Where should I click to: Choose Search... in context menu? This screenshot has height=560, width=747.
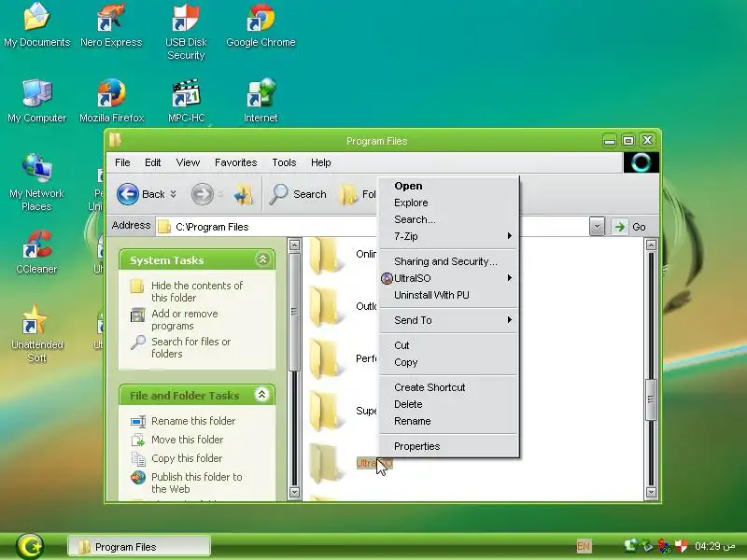[x=450, y=219]
